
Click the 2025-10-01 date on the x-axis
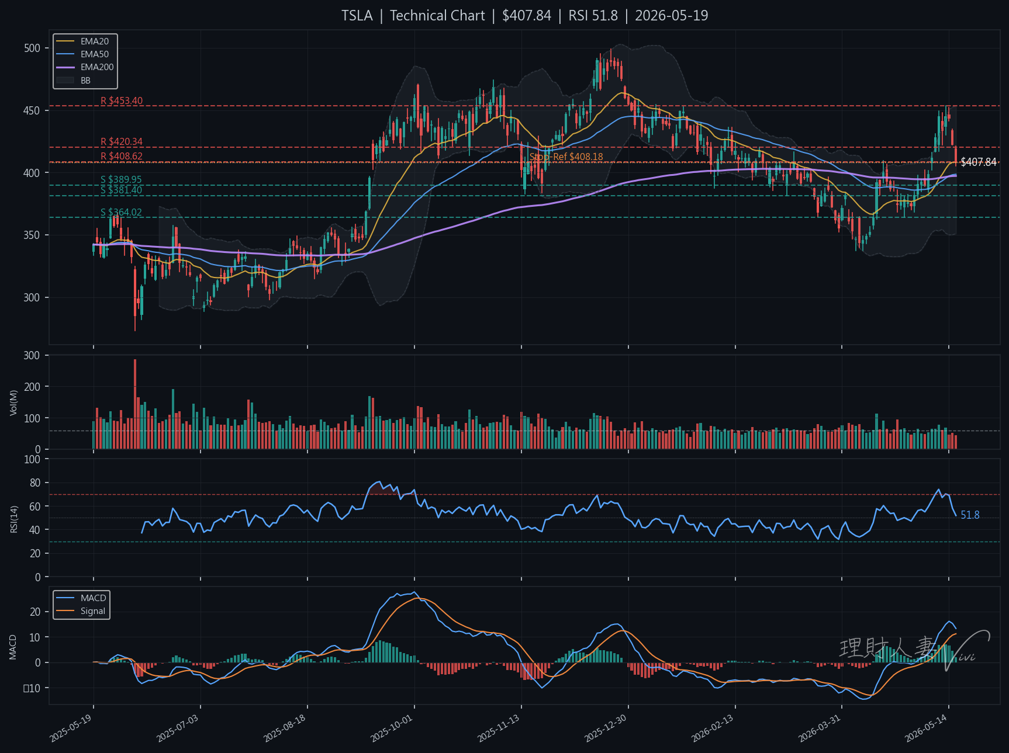392,728
